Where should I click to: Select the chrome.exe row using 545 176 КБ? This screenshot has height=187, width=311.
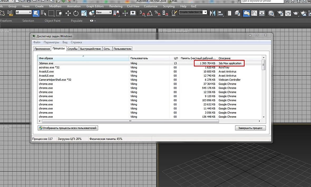point(150,88)
